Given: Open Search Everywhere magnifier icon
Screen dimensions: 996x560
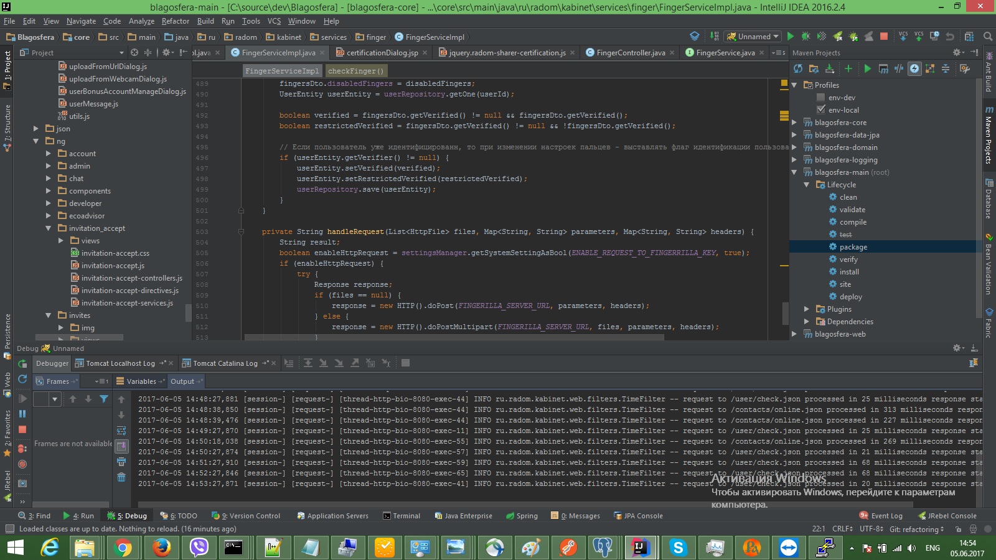Looking at the screenshot, I should (x=987, y=37).
